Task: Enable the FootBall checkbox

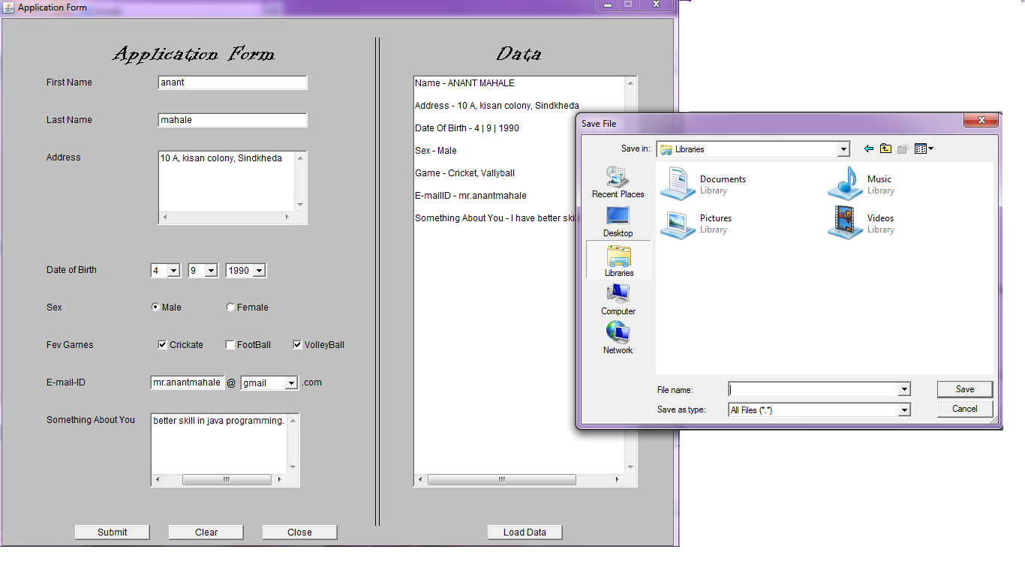Action: point(230,344)
